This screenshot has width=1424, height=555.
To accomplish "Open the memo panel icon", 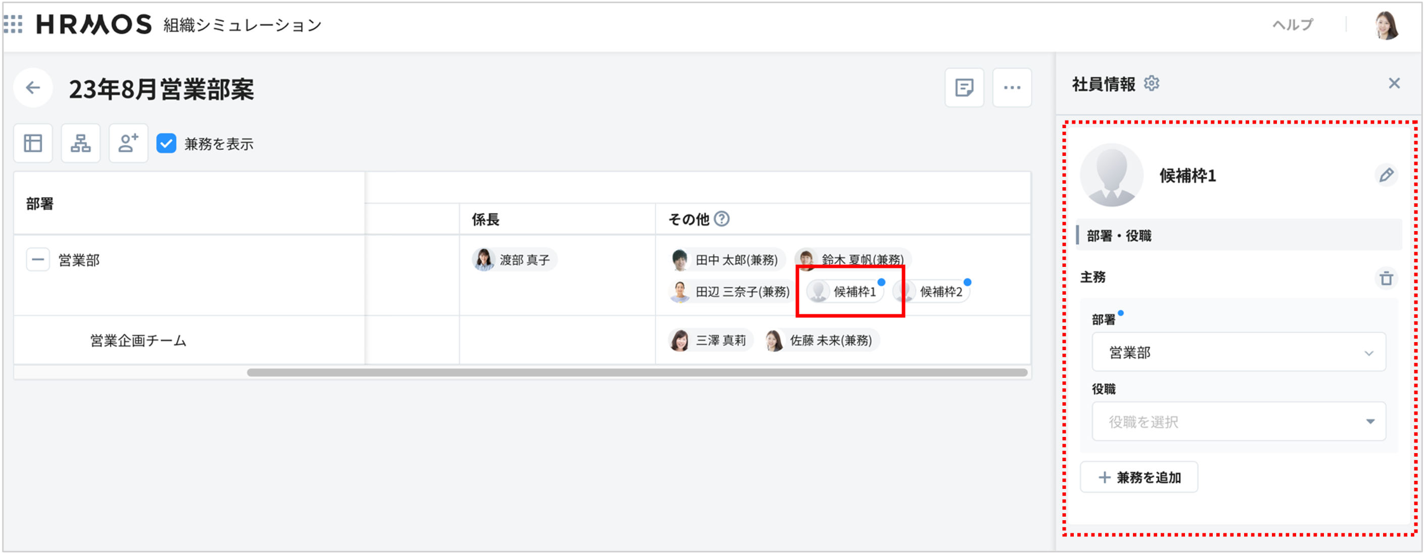I will click(x=964, y=87).
